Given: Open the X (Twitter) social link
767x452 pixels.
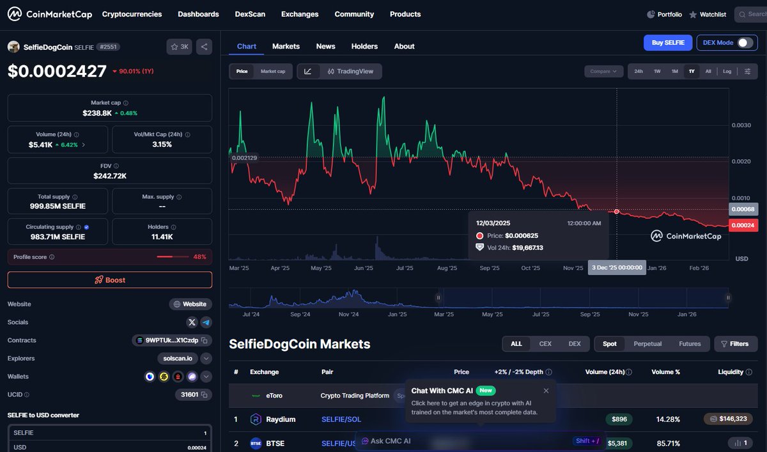Looking at the screenshot, I should (192, 322).
